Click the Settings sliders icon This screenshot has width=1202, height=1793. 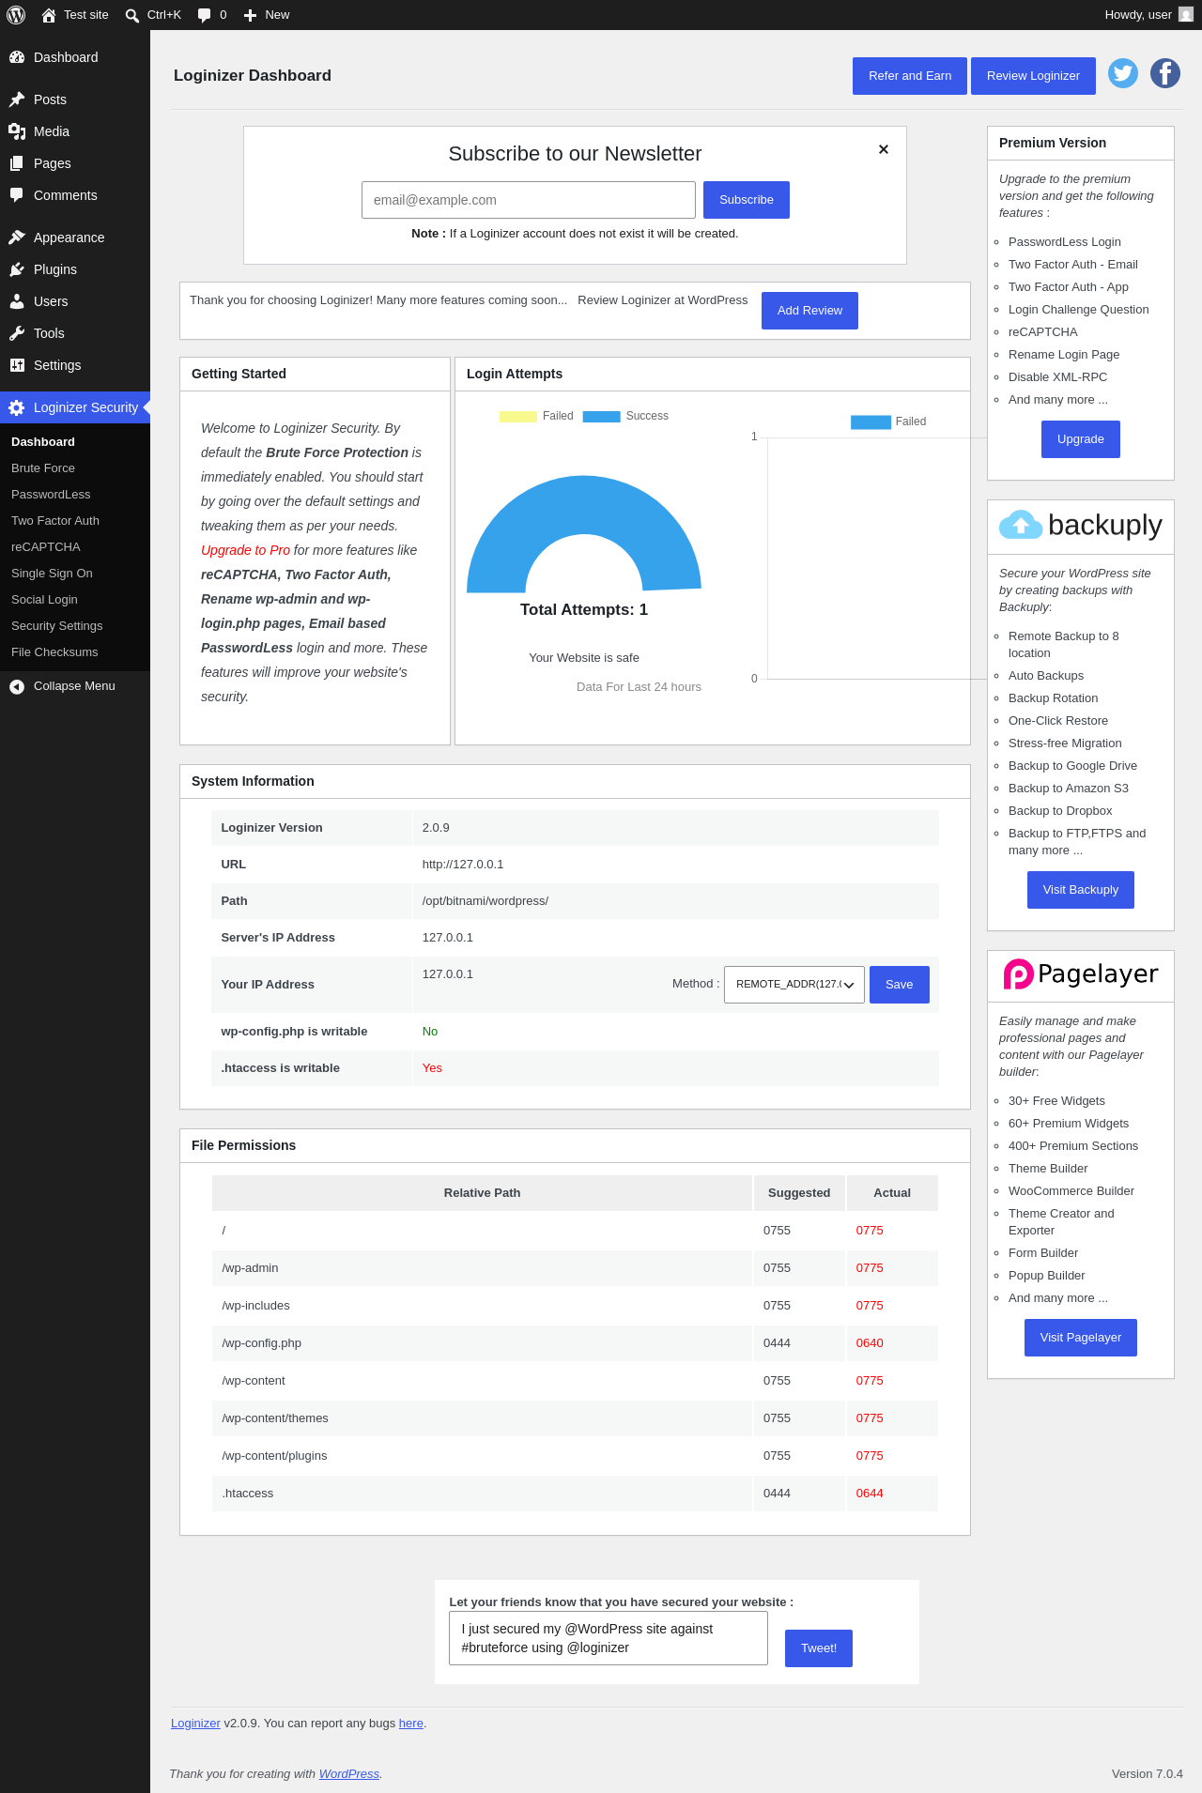click(17, 365)
